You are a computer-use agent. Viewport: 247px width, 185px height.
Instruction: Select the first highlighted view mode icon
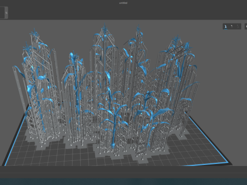(226, 26)
